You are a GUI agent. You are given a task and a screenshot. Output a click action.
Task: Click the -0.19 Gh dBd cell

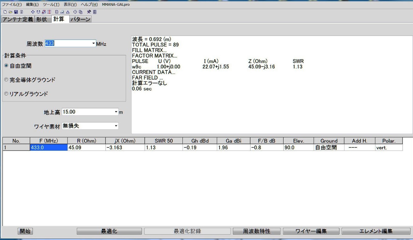click(x=200, y=147)
